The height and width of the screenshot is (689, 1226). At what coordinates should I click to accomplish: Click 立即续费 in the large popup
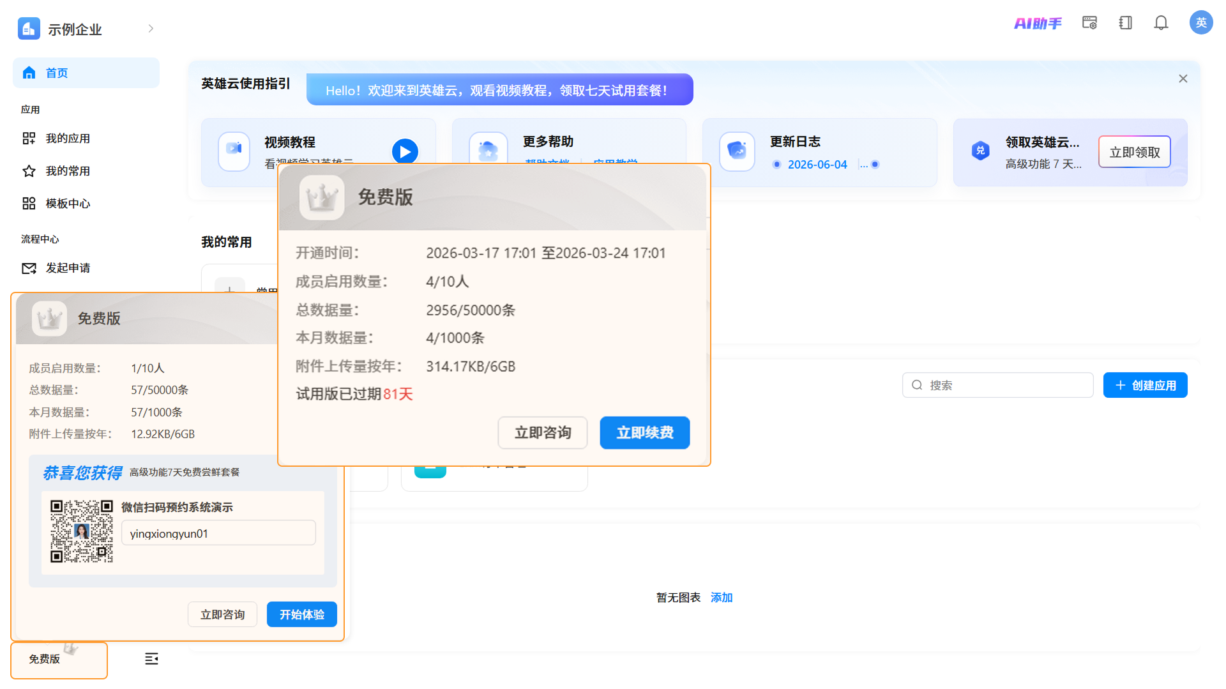pyautogui.click(x=644, y=433)
